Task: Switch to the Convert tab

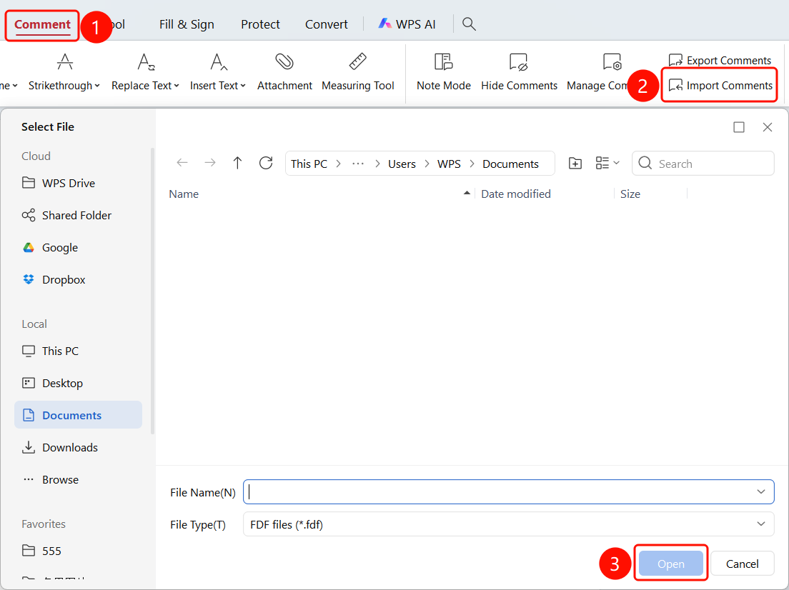Action: tap(326, 24)
